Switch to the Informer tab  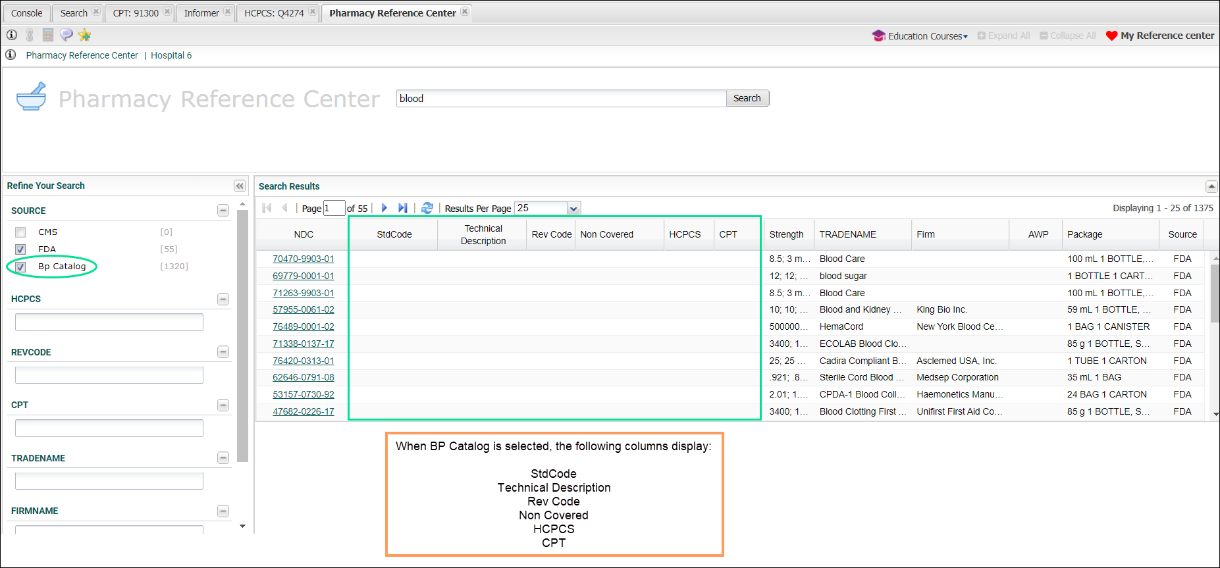click(201, 13)
